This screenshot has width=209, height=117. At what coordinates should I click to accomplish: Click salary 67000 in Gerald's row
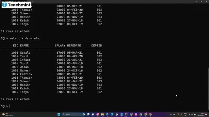(x=61, y=53)
